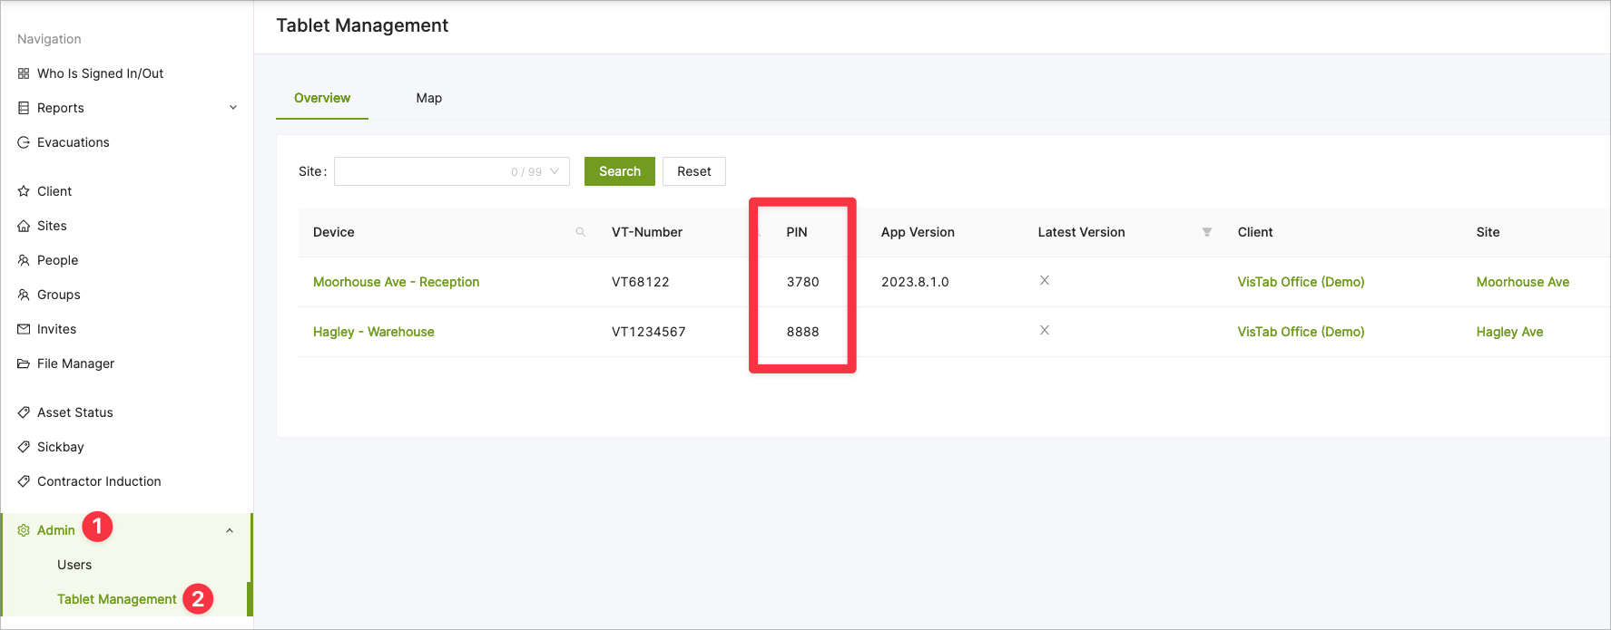Image resolution: width=1611 pixels, height=630 pixels.
Task: Click the Invites envelope icon
Action: (24, 329)
